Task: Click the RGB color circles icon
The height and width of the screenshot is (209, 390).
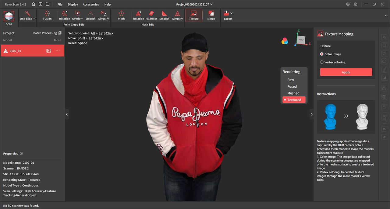Action: point(285,41)
